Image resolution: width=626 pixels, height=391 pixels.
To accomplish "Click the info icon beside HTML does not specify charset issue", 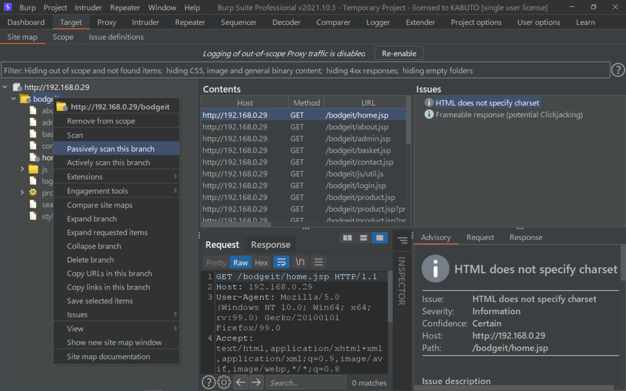I will [429, 103].
